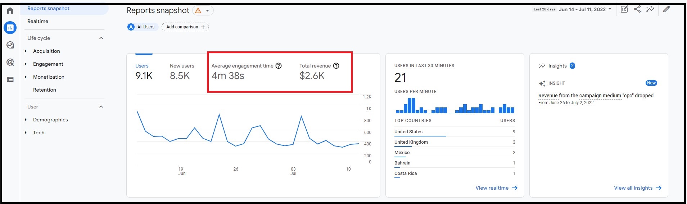The image size is (687, 204).
Task: Select Realtime in the sidebar
Action: tap(38, 21)
